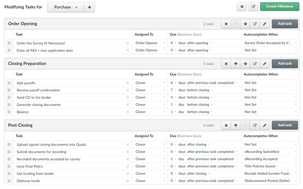This screenshot has height=189, width=303.
Task: Click the edit icon left of Create Milestone
Action: coord(253,6)
